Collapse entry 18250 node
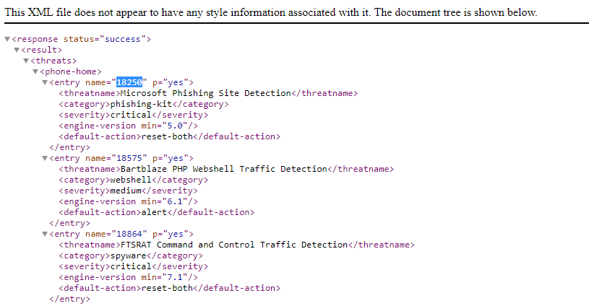589x306 pixels. coord(45,82)
